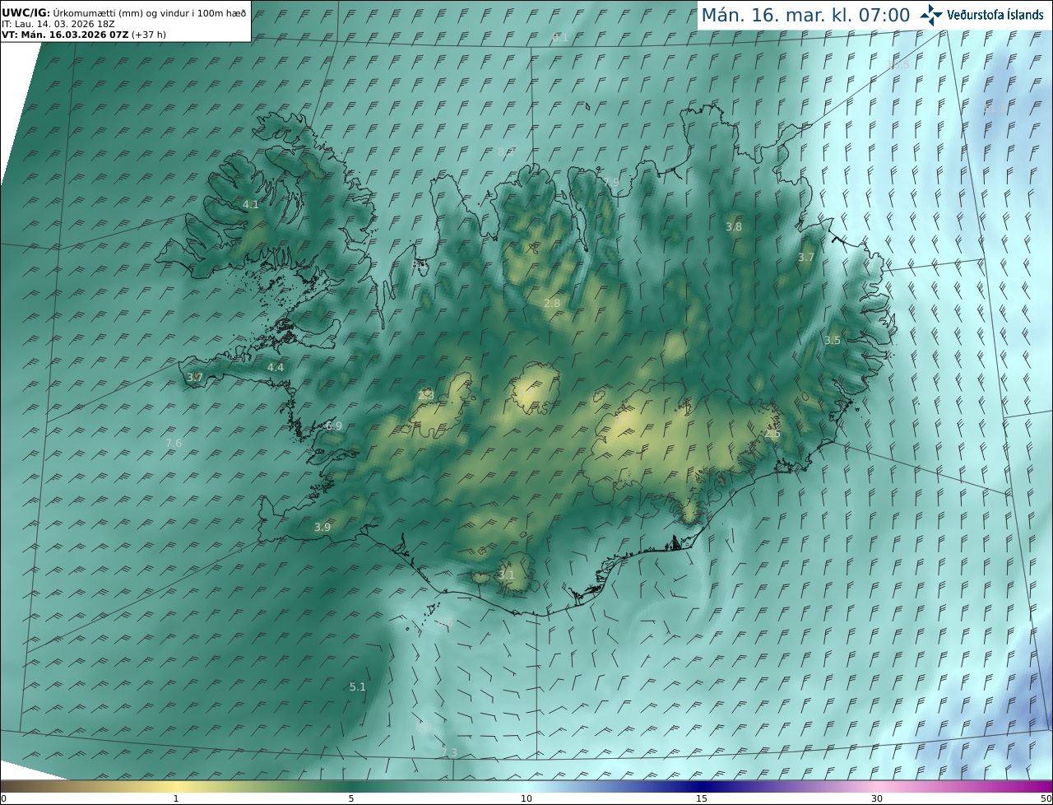
Task: Click the 50 tick label on the scale
Action: pyautogui.click(x=1046, y=798)
